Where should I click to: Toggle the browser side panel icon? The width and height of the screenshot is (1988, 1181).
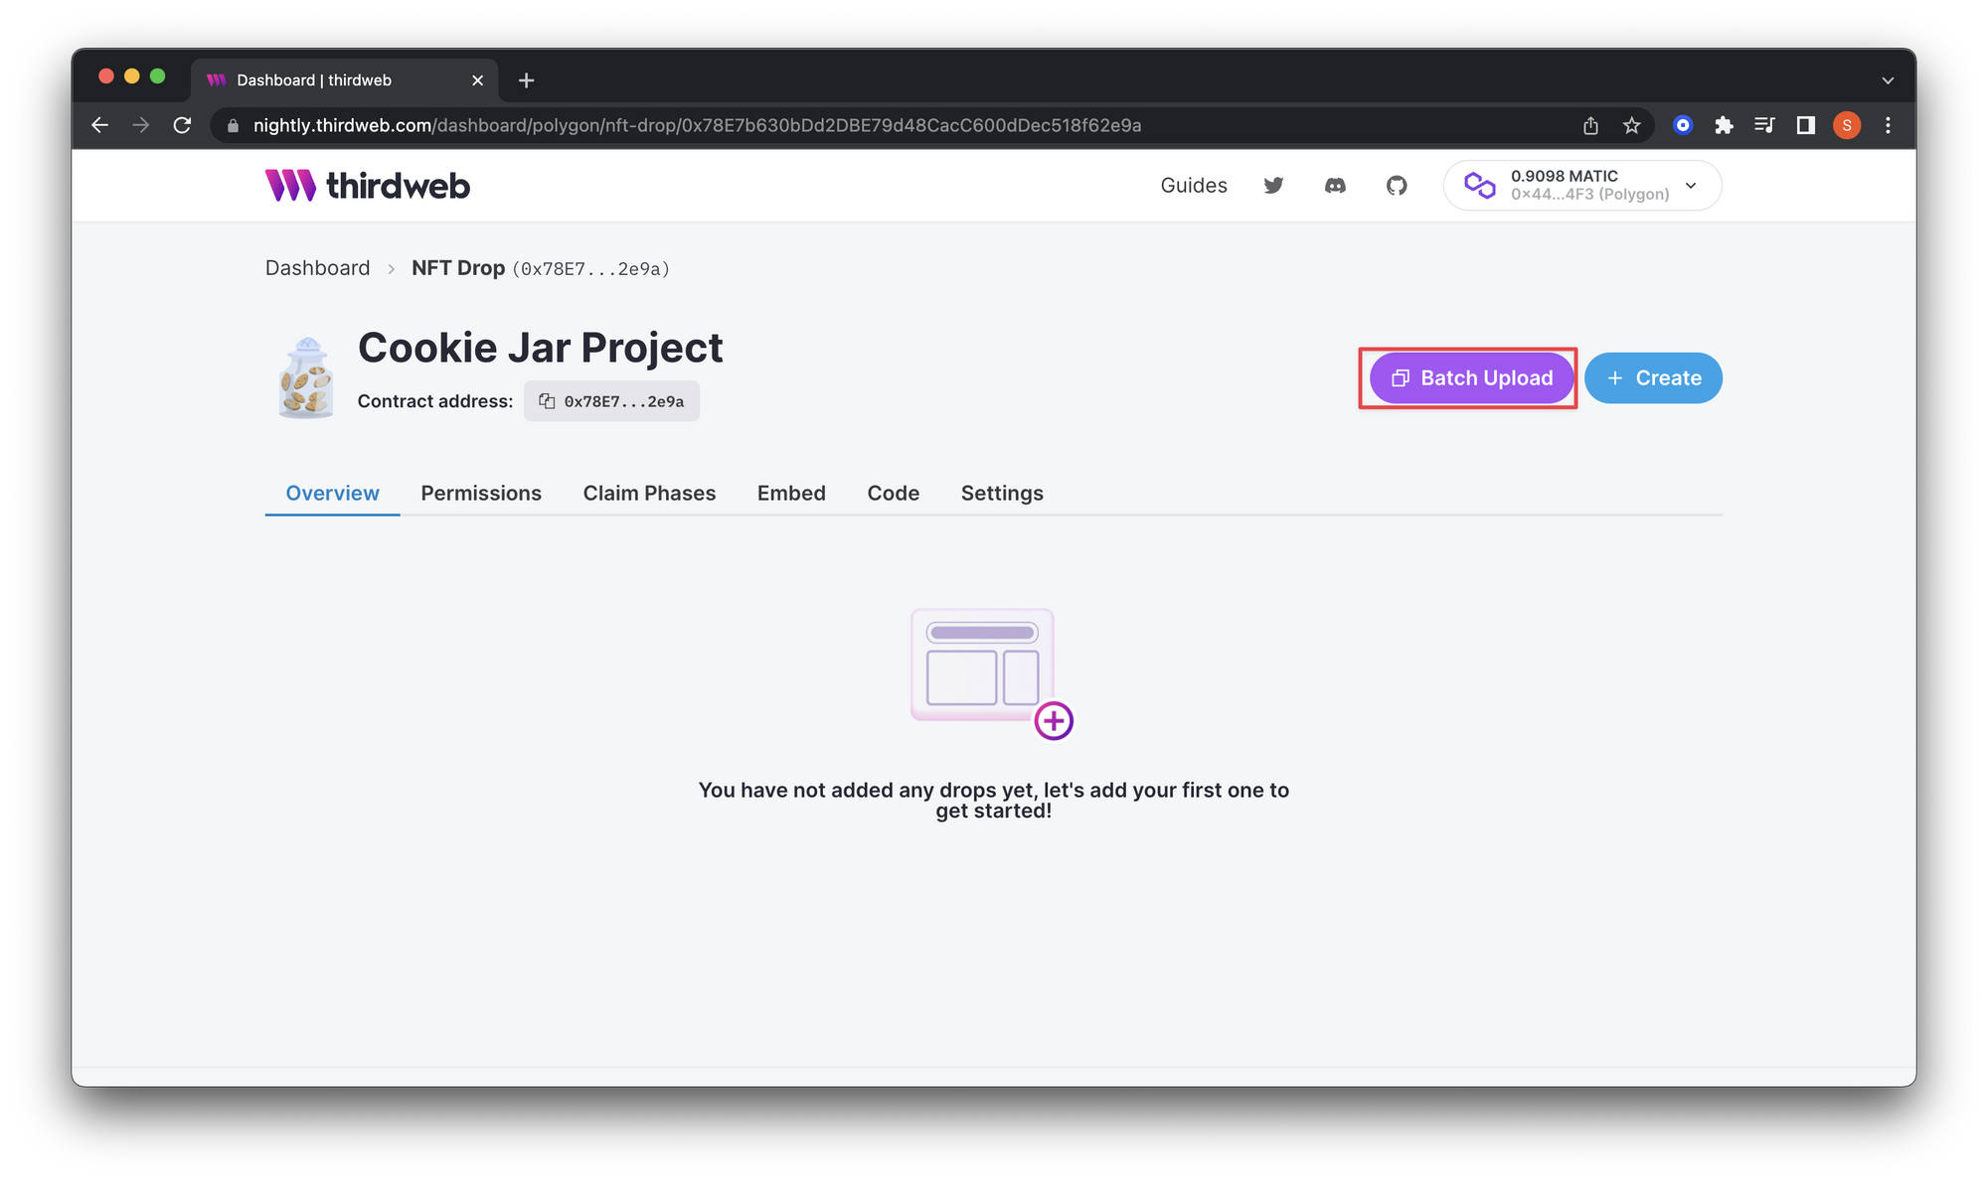coord(1805,125)
